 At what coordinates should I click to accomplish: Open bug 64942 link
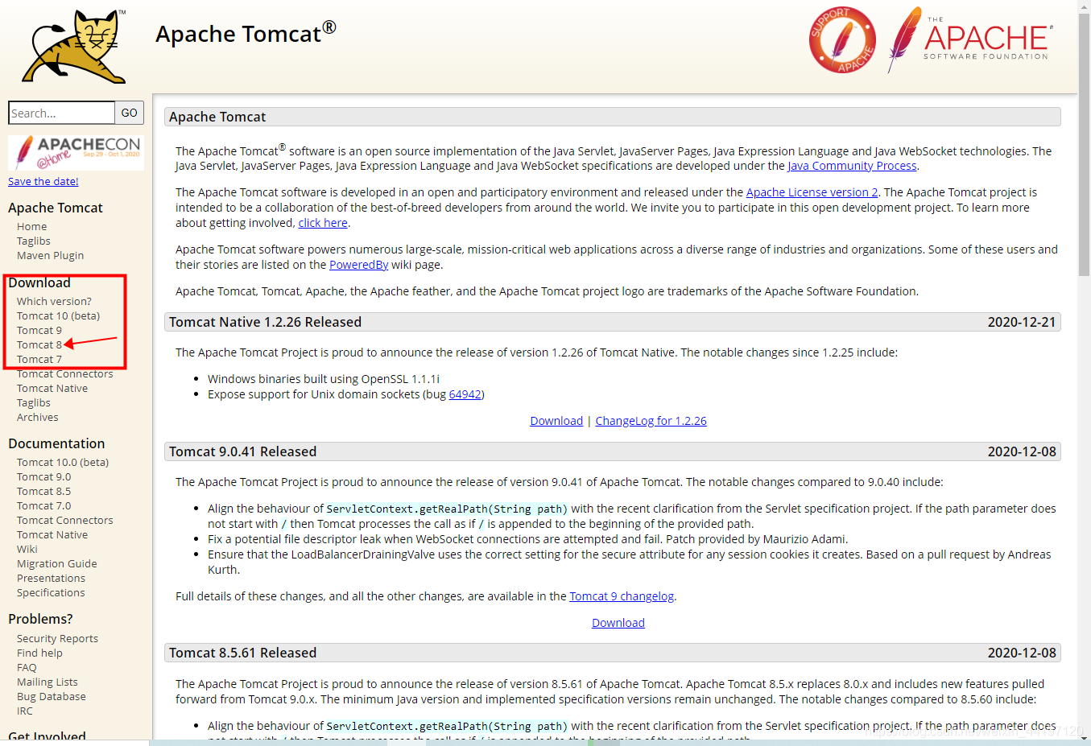[x=465, y=394]
